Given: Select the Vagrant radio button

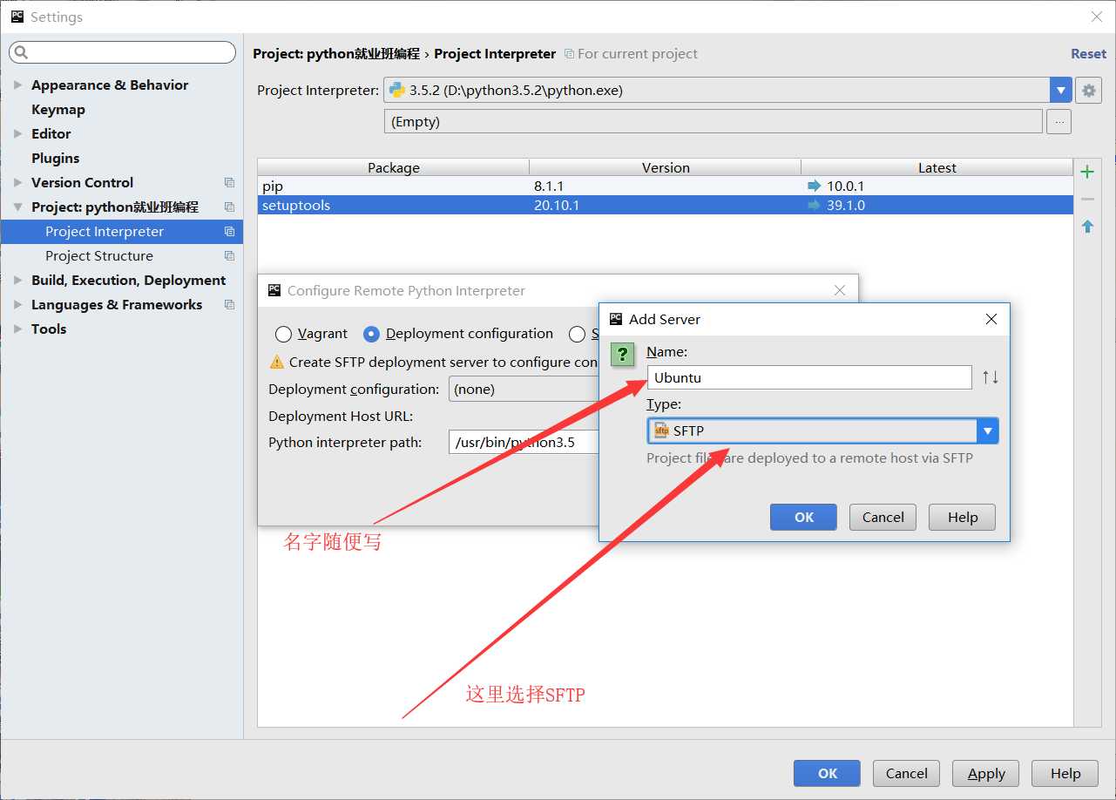Looking at the screenshot, I should coord(283,334).
